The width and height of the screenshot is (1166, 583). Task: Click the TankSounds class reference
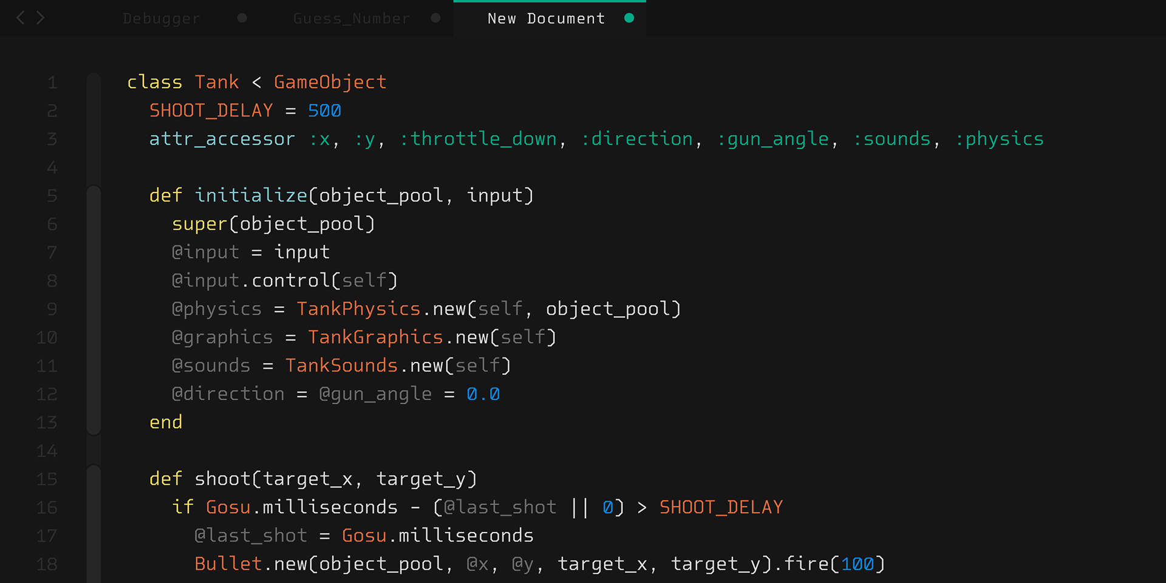coord(341,366)
